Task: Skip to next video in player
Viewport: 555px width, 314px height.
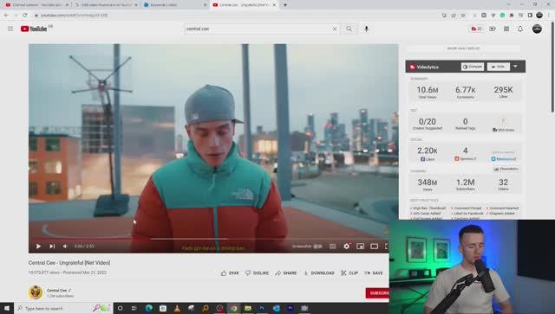Action: (52, 247)
